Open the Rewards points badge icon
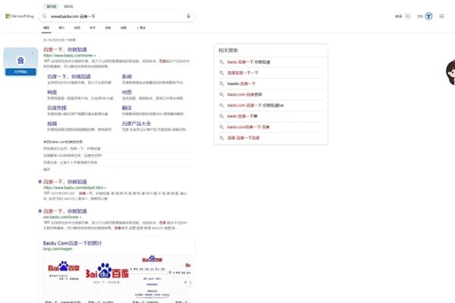 (x=428, y=16)
